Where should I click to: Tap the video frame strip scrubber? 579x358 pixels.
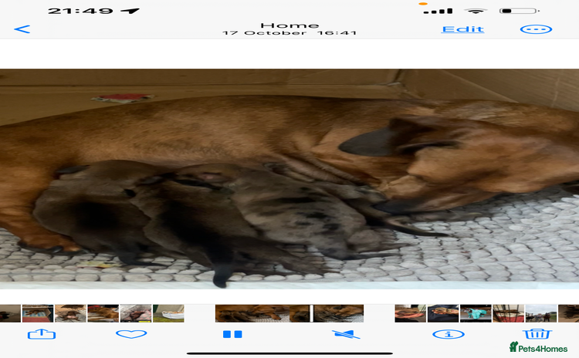click(x=289, y=313)
